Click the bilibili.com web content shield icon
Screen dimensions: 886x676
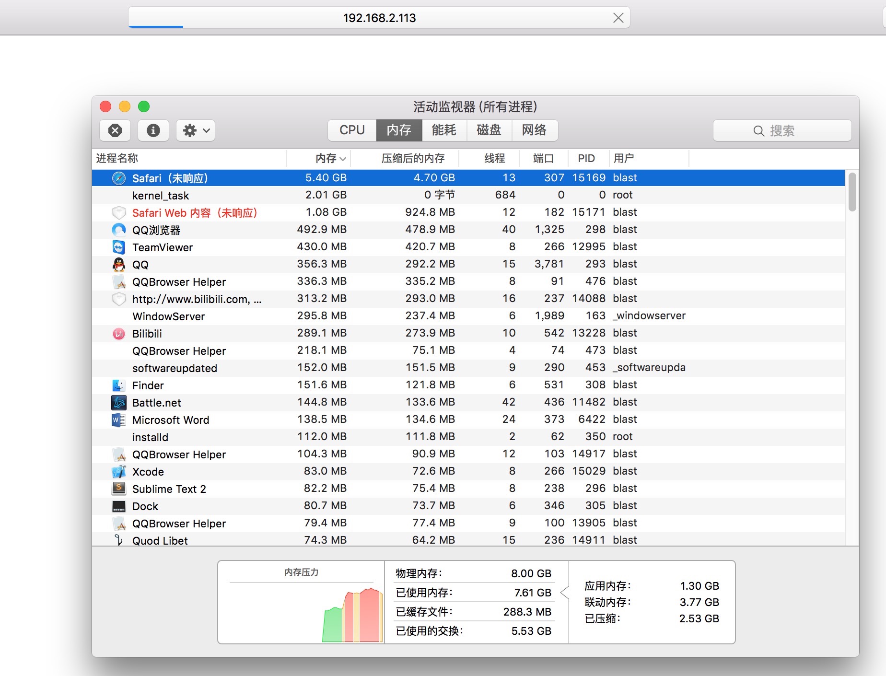coord(119,299)
